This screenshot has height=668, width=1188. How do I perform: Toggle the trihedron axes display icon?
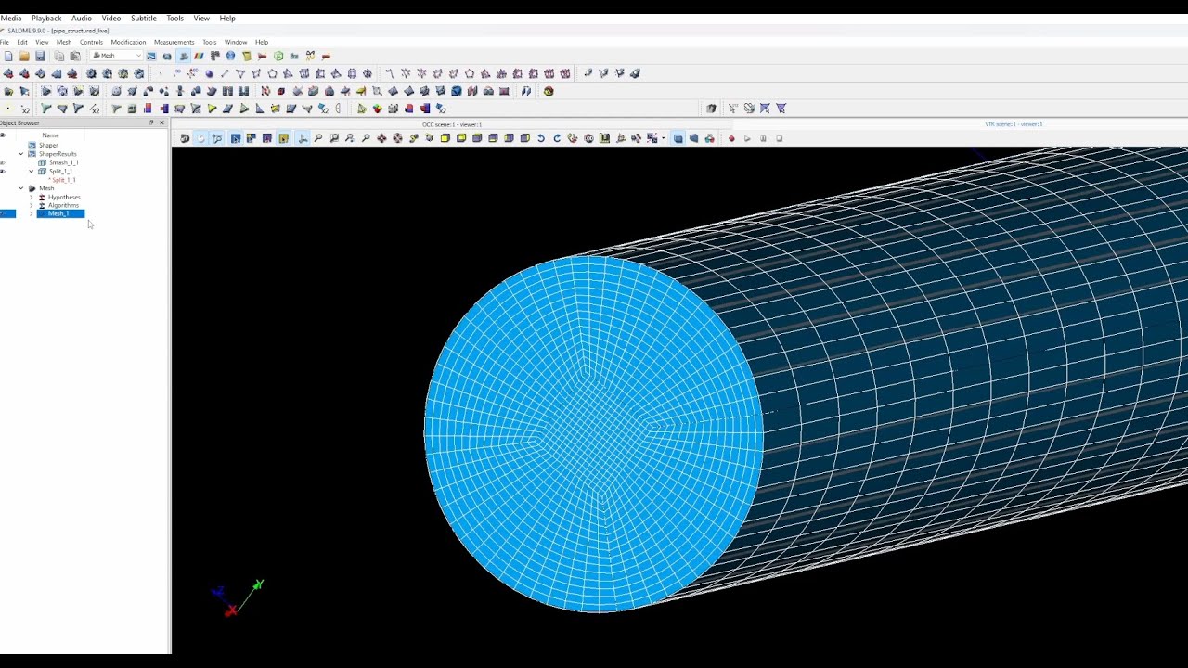coord(302,138)
